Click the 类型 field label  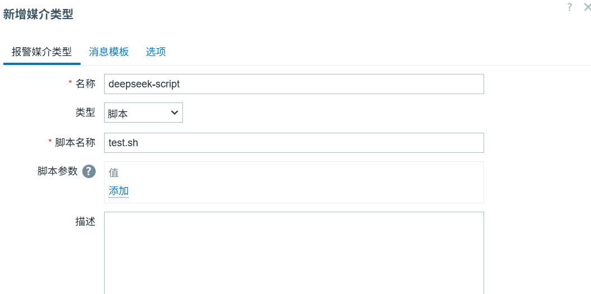pos(86,113)
